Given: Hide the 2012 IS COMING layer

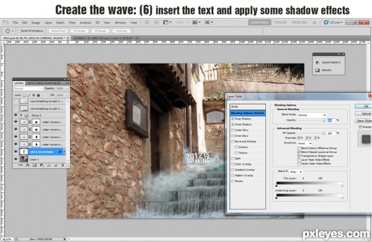Looking at the screenshot, I should tap(16, 152).
